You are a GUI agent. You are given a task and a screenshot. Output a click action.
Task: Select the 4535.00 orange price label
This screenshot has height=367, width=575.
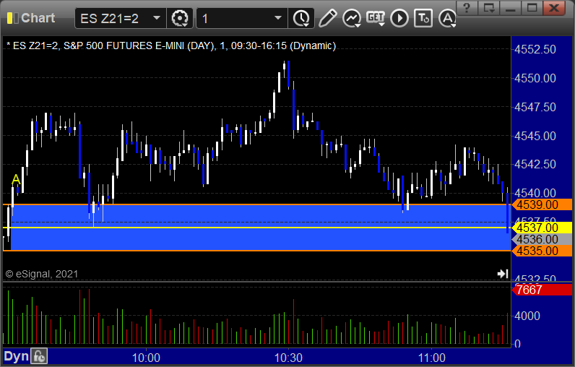pyautogui.click(x=542, y=251)
